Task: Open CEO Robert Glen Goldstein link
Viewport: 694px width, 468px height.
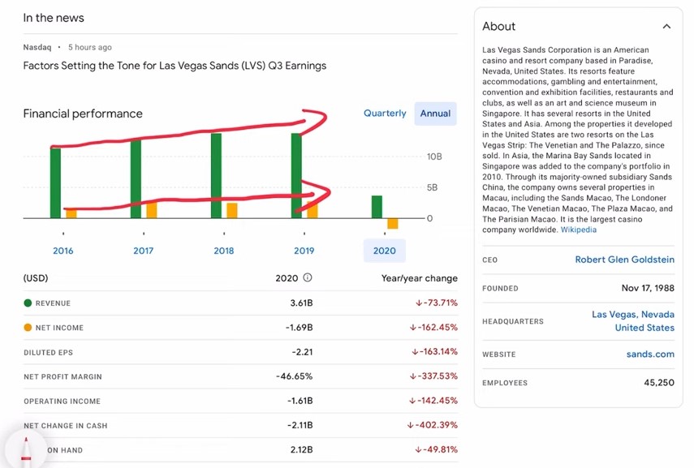Action: pyautogui.click(x=624, y=260)
